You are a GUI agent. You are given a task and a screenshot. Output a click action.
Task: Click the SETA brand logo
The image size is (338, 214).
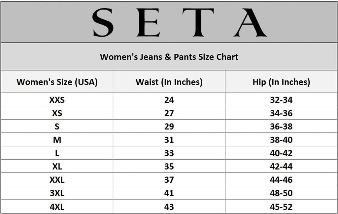[180, 22]
